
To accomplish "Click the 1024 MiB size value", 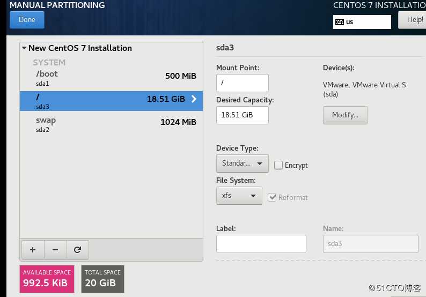I will (178, 122).
